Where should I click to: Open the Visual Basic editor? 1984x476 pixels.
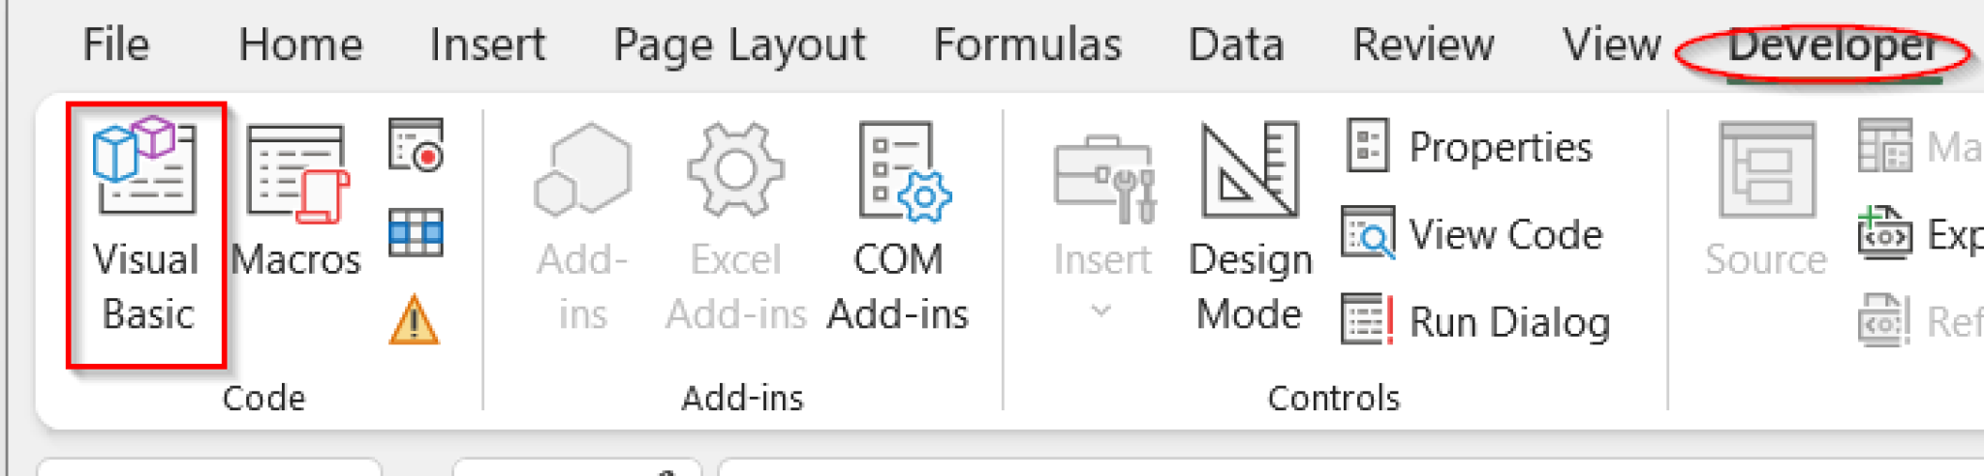tap(145, 232)
